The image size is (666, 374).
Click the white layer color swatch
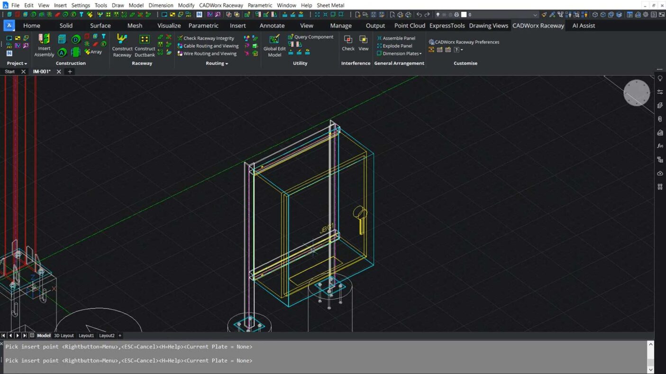tap(464, 15)
